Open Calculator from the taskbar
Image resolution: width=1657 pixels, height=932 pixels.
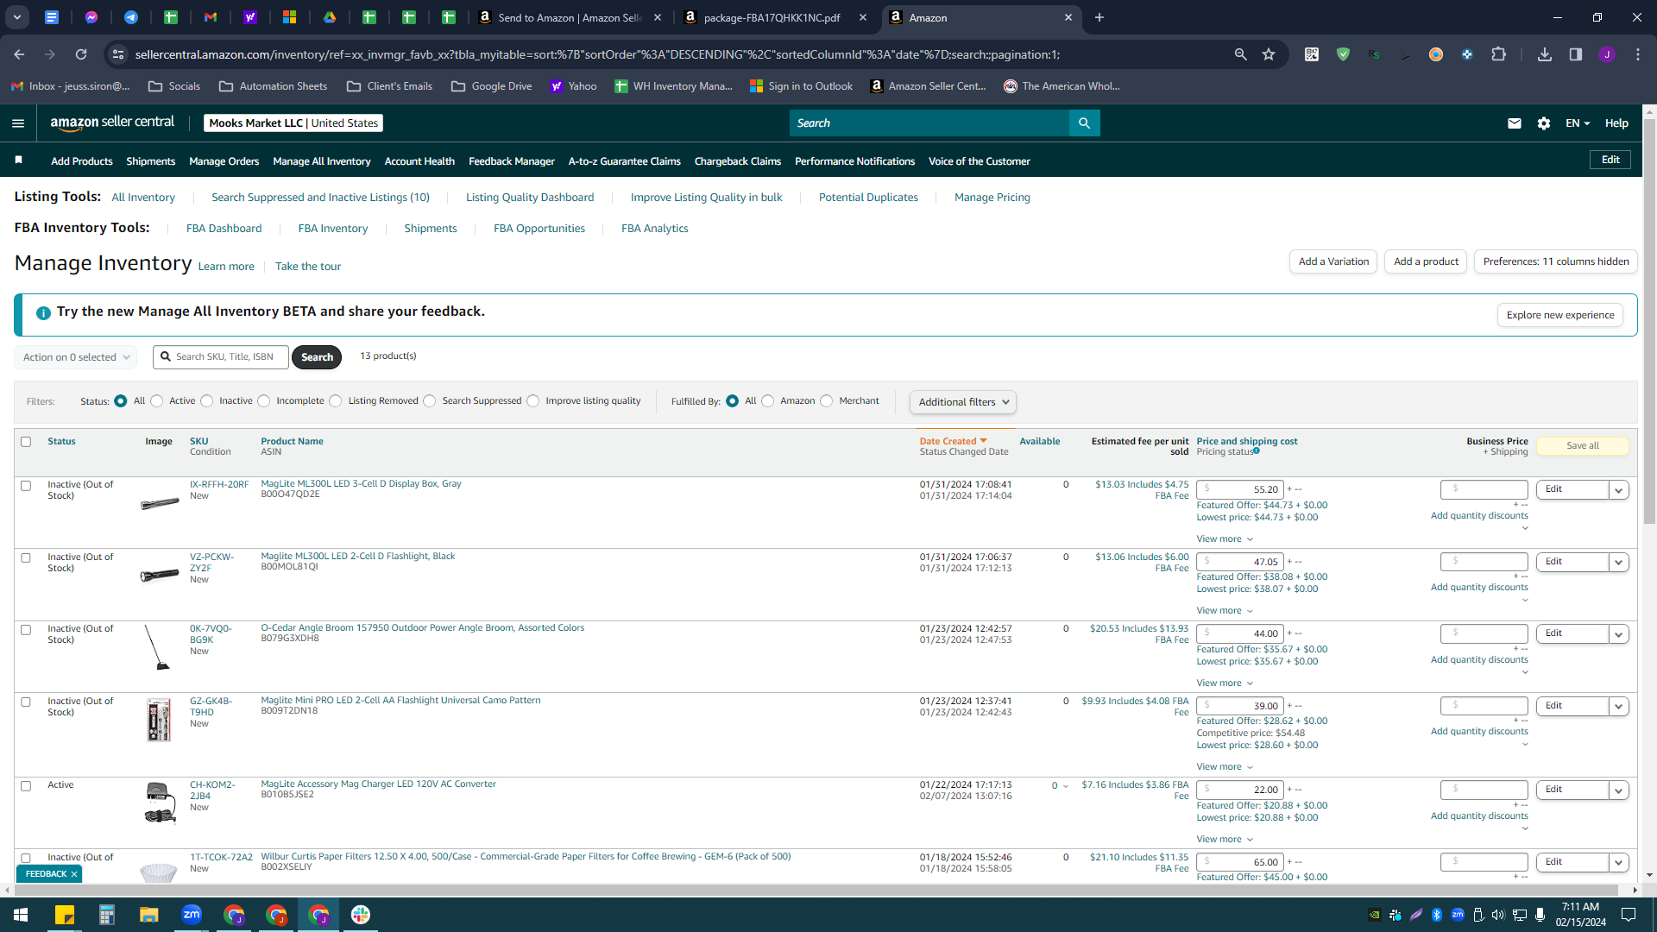click(107, 915)
